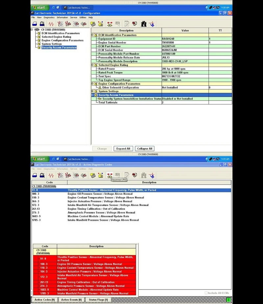Select red row 1603-9 Machine Control Module
This screenshot has height=304, width=263.
coord(84,290)
